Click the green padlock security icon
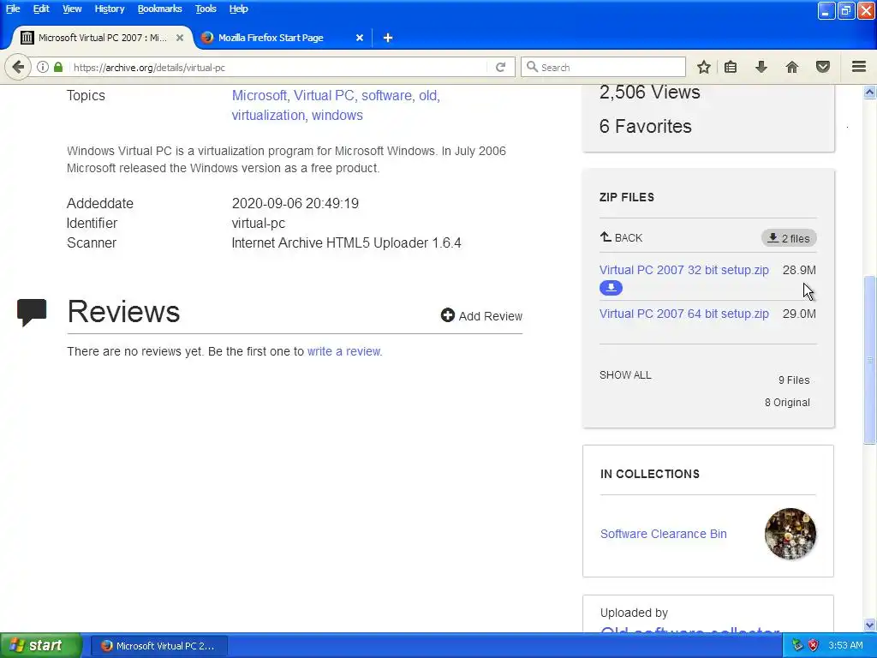Viewport: 877px width, 658px height. coord(58,67)
